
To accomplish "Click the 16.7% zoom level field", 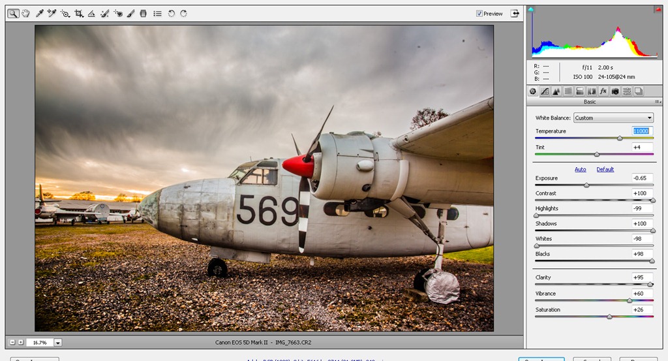I will pyautogui.click(x=40, y=342).
